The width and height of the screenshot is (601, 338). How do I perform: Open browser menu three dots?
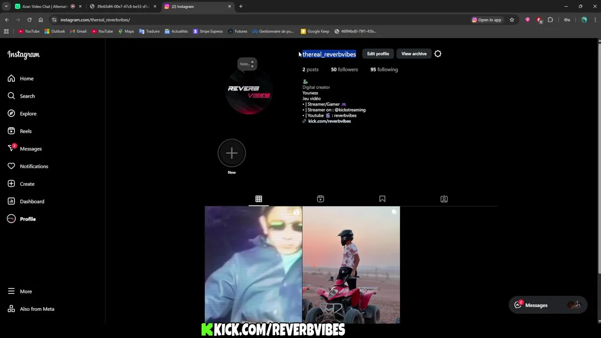(595, 20)
